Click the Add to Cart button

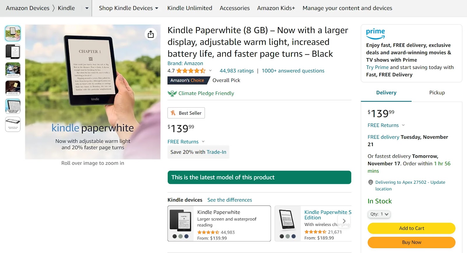[x=411, y=228]
